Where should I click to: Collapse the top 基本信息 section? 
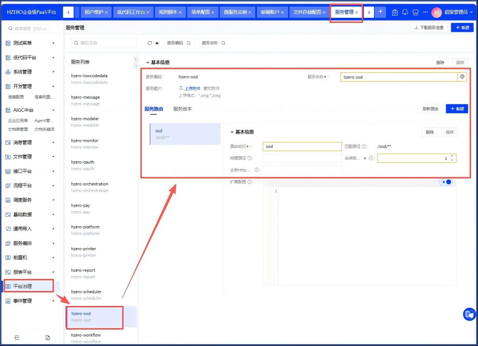[148, 62]
